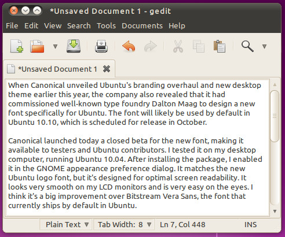Click the Cut scissors icon
This screenshot has width=285, height=237.
(178, 46)
